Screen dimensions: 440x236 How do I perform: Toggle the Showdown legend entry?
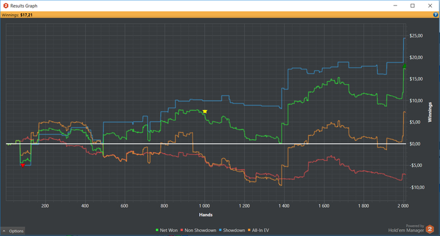(232, 230)
